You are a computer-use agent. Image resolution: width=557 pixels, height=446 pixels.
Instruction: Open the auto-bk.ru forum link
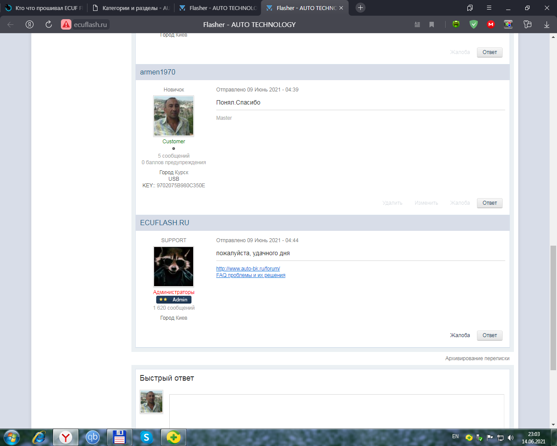[248, 269]
